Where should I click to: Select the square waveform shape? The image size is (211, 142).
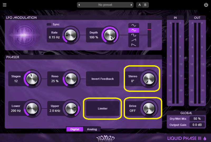coord(134,35)
